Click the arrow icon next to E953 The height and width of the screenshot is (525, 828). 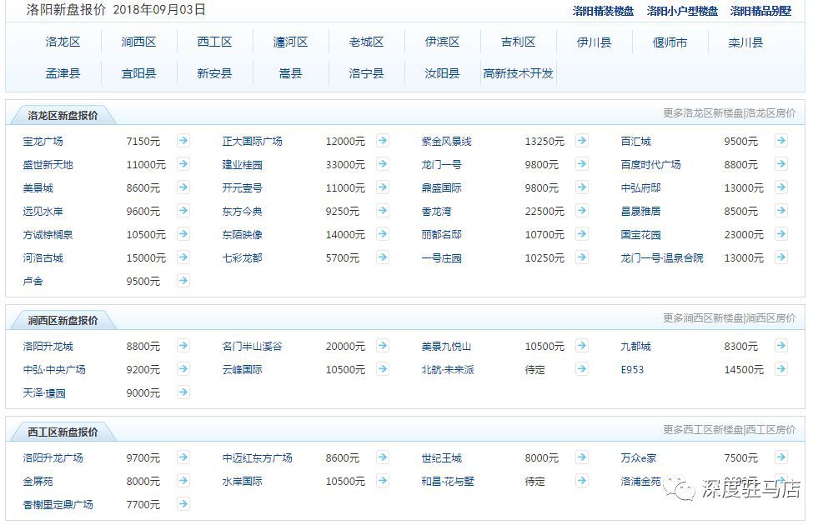781,369
